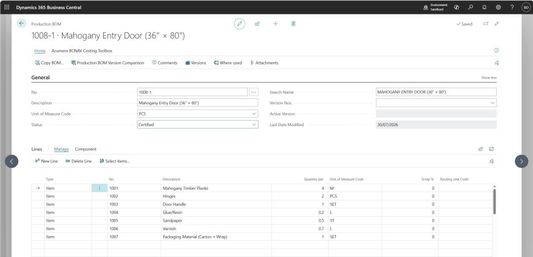Image resolution: width=533 pixels, height=257 pixels.
Task: Click the environment Sandbox indicator
Action: 435,7
